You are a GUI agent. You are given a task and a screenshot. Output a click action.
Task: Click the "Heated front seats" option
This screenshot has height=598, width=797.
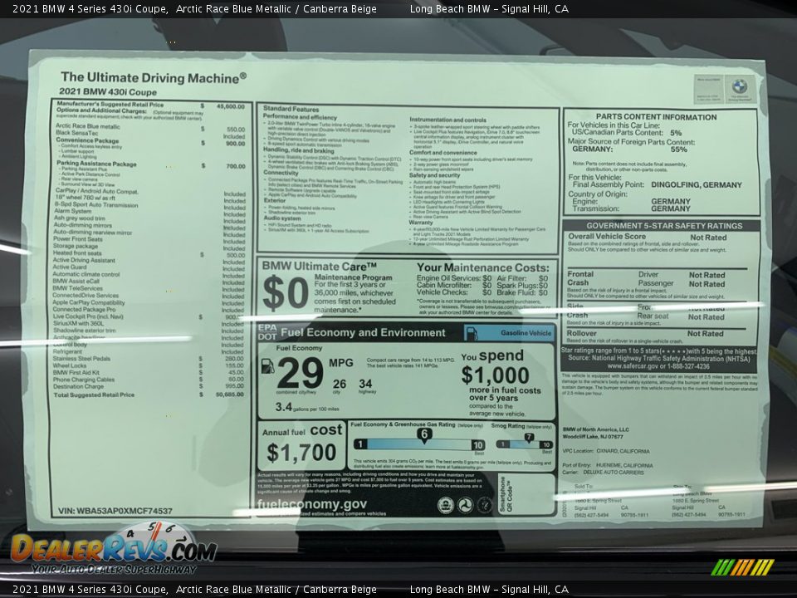[x=77, y=252]
